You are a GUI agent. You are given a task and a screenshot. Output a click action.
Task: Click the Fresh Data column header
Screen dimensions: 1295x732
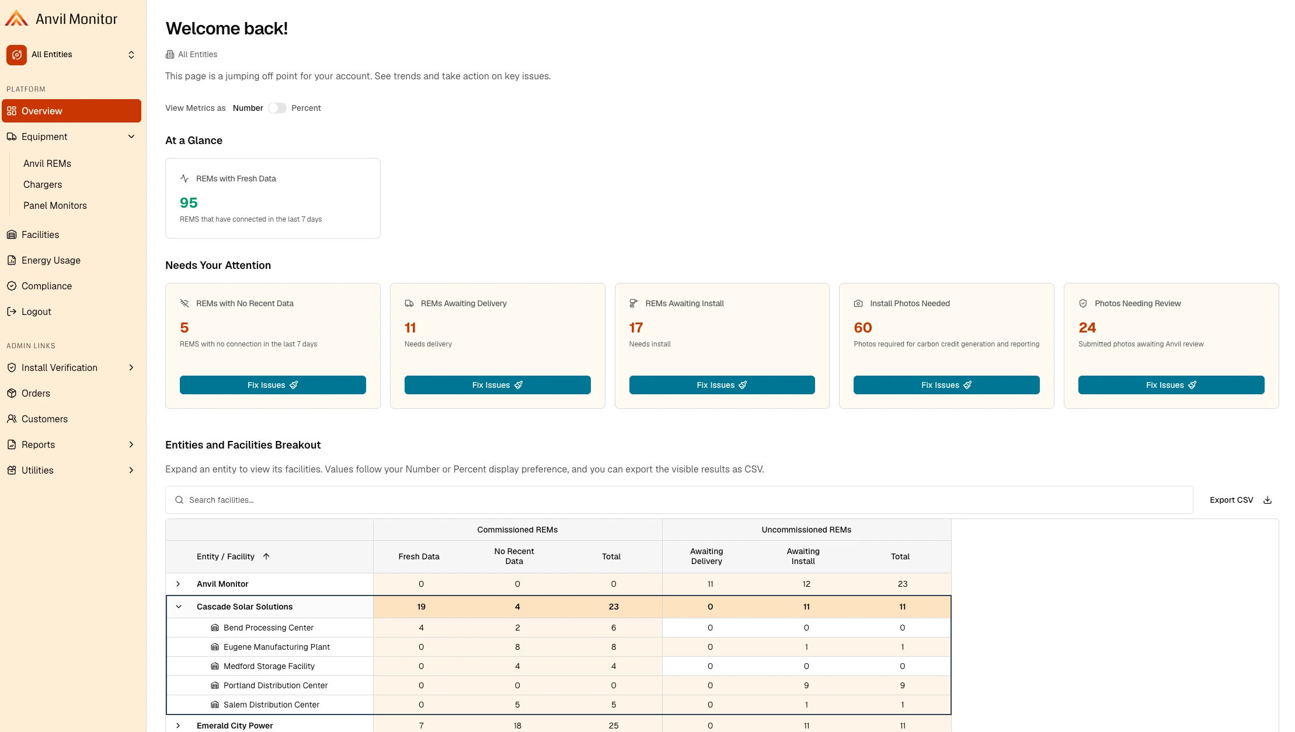point(419,556)
